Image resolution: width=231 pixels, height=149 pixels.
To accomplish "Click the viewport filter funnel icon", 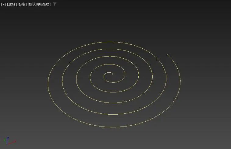I will pos(55,4).
